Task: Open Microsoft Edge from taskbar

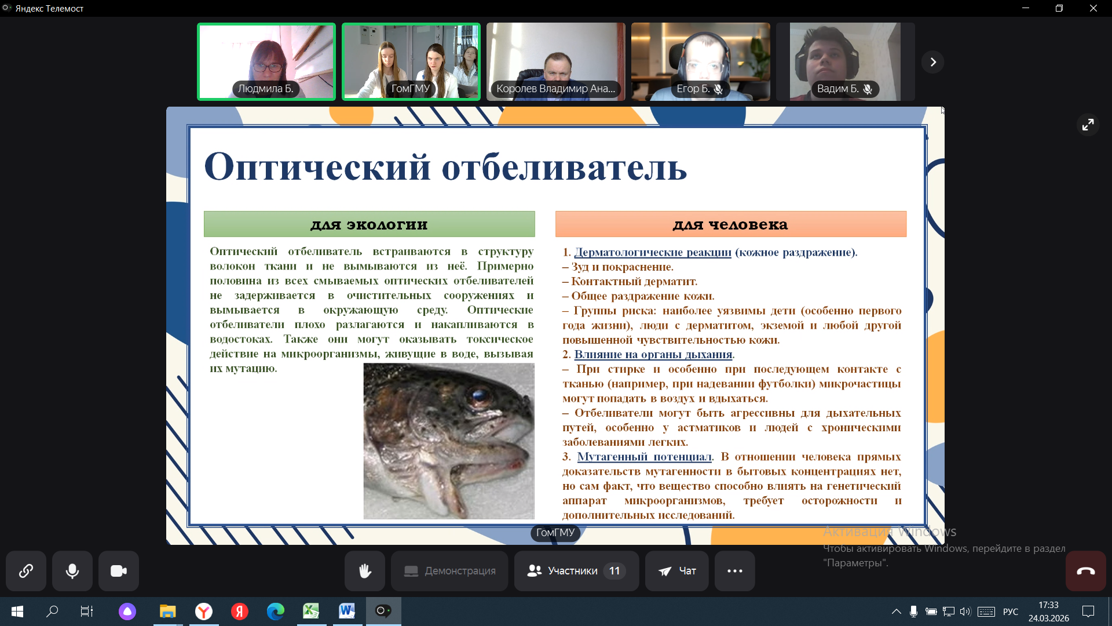Action: (x=276, y=611)
